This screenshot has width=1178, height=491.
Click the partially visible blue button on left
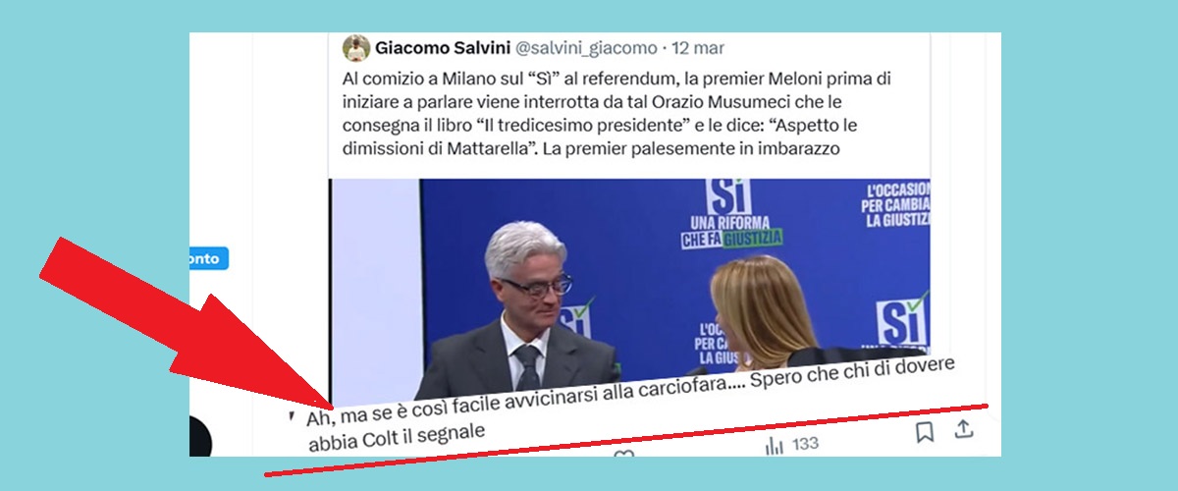[x=208, y=259]
